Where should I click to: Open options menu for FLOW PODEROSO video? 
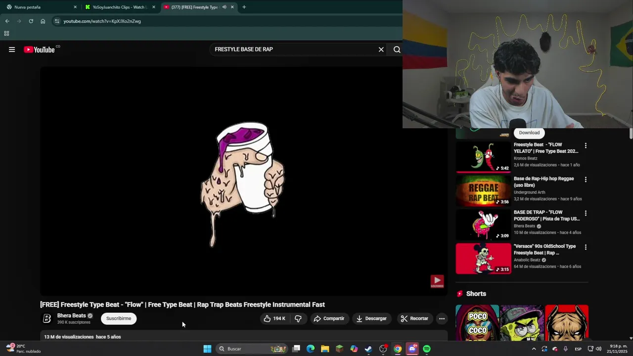pos(586,213)
